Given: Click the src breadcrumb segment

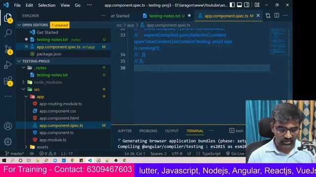Looking at the screenshot, I should pos(119,25).
